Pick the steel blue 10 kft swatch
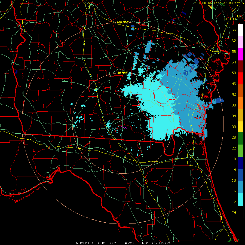The image size is (245, 245). click(x=240, y=187)
